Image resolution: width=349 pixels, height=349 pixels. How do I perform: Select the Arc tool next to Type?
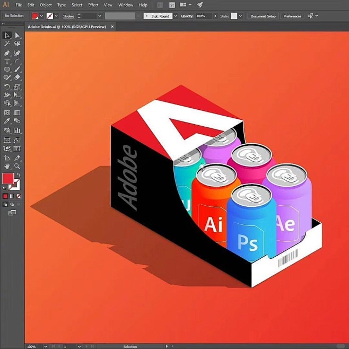tap(17, 61)
